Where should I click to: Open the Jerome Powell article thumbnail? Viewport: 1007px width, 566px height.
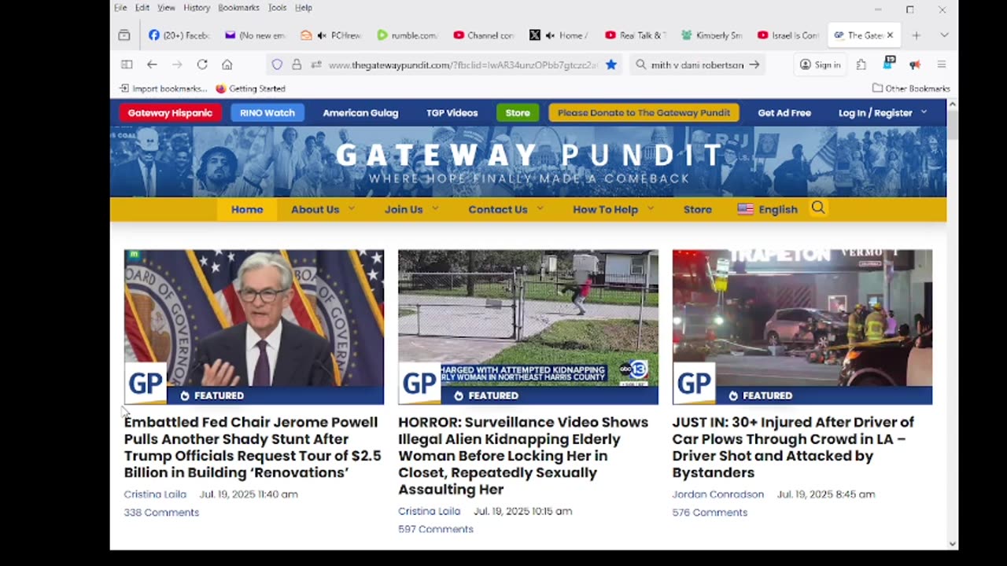click(253, 327)
